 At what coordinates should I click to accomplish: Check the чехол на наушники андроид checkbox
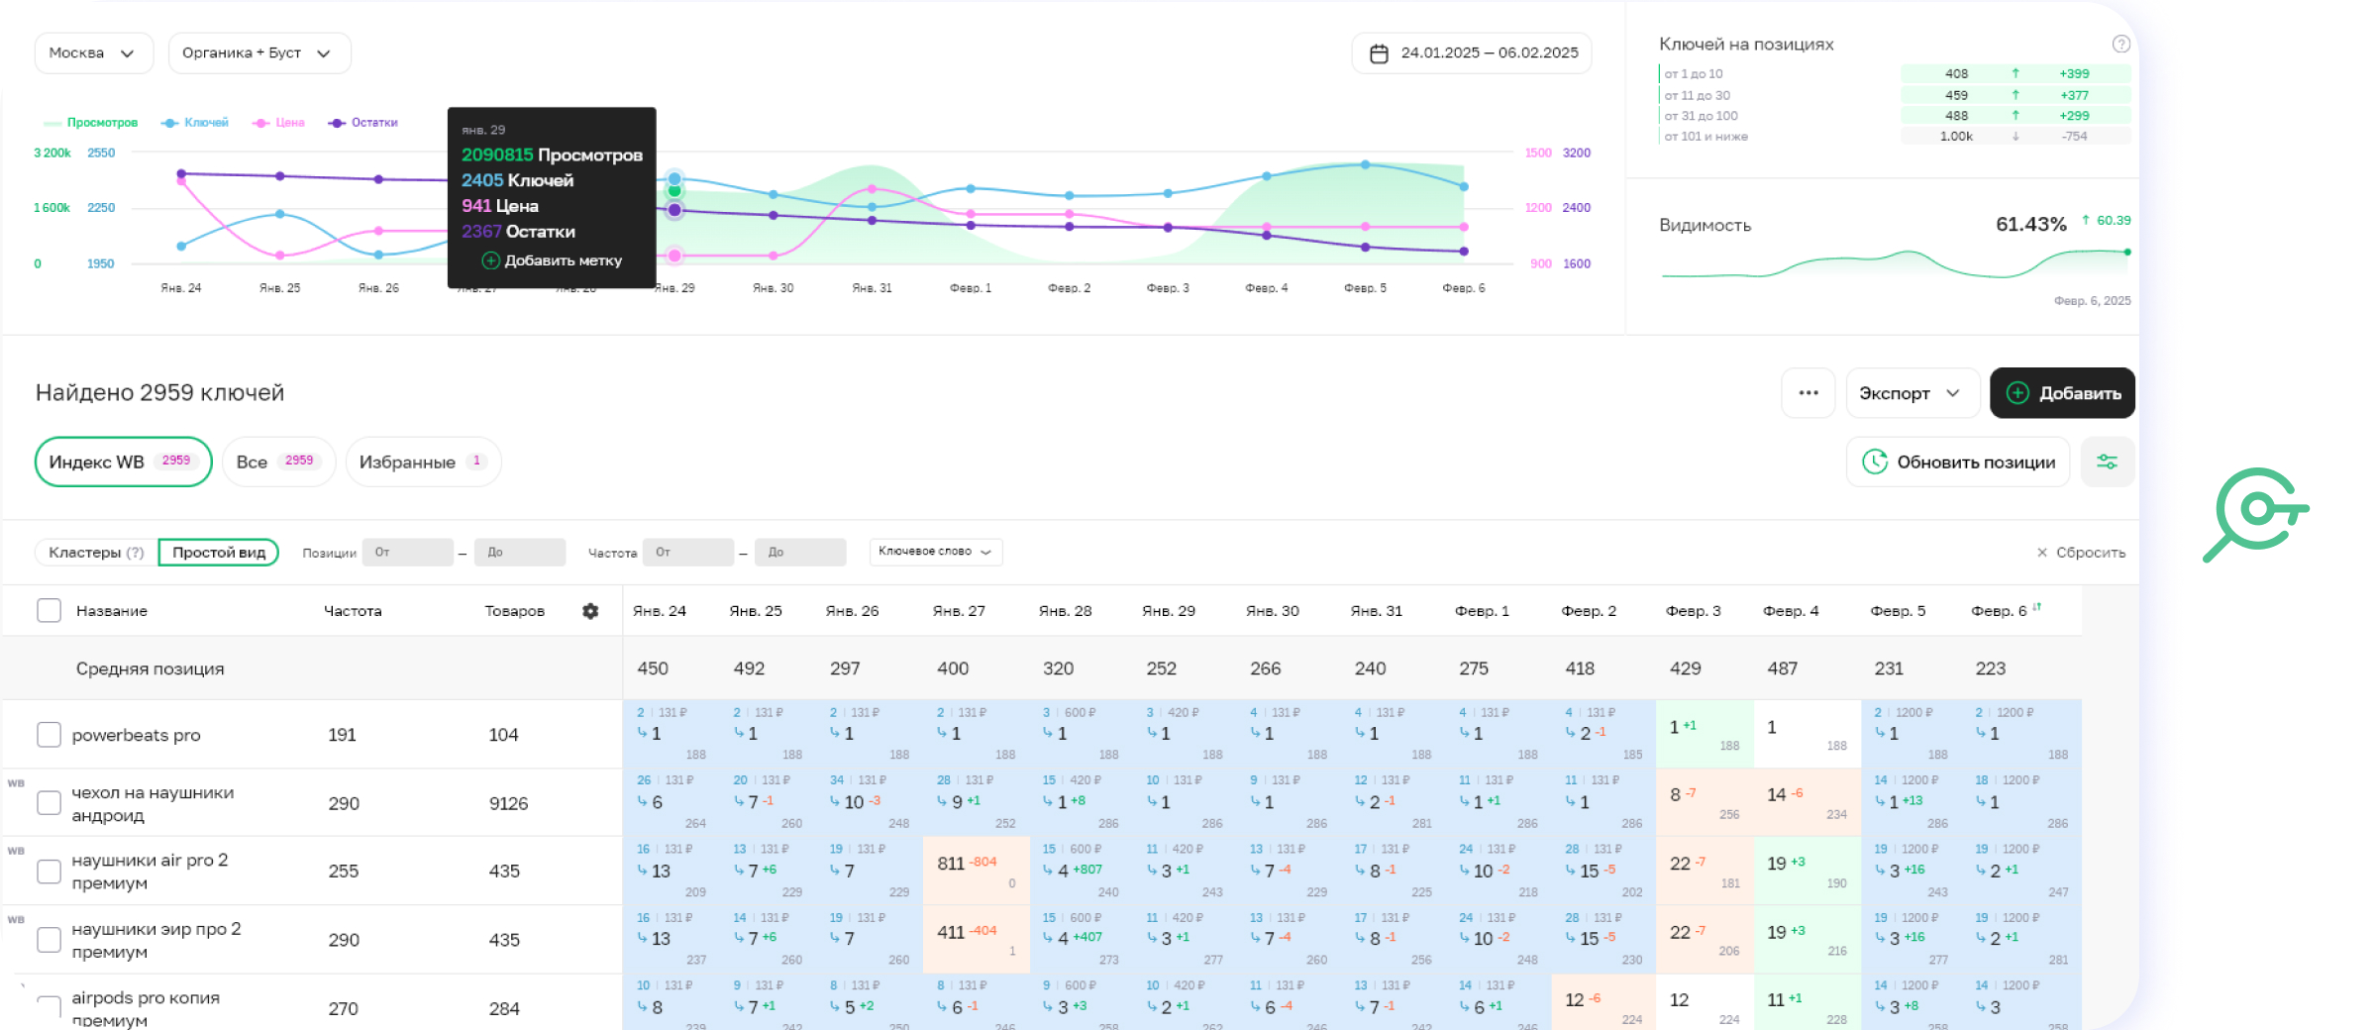point(49,802)
